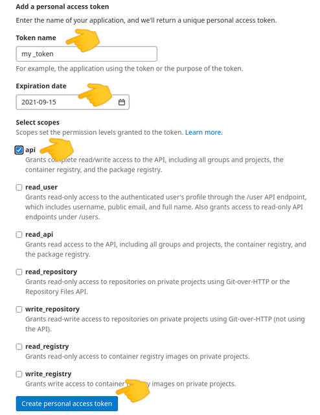
Task: Click the write_registry label
Action: click(x=49, y=374)
